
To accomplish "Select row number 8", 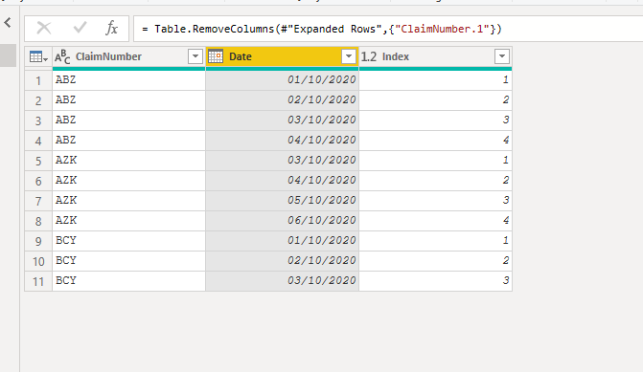I will (38, 221).
